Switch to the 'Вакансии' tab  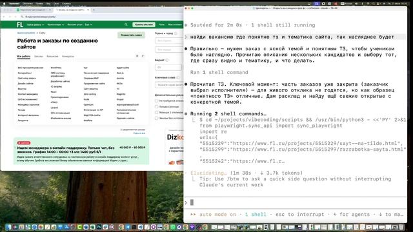(52, 56)
